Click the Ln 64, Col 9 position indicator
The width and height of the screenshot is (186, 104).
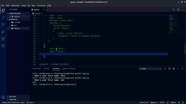144,103
